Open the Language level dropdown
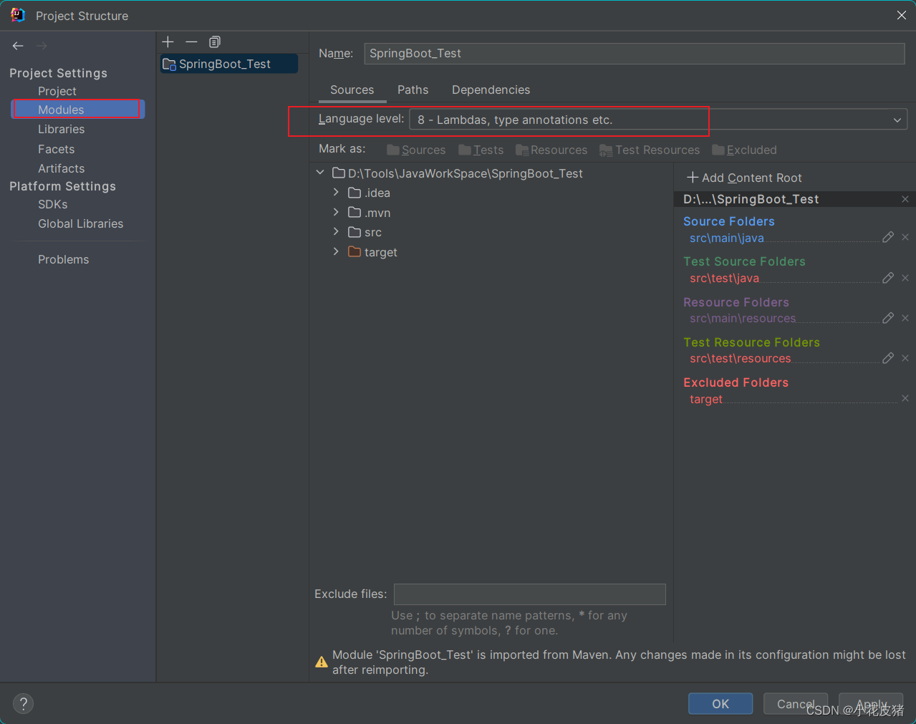Screen dimensions: 916x724 (x=897, y=120)
